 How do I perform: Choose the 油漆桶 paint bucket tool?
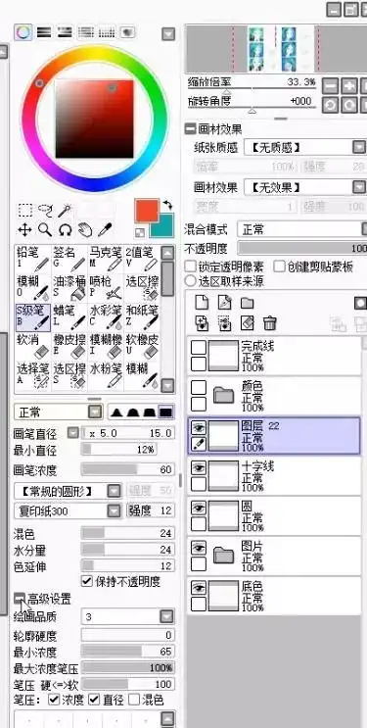69,288
